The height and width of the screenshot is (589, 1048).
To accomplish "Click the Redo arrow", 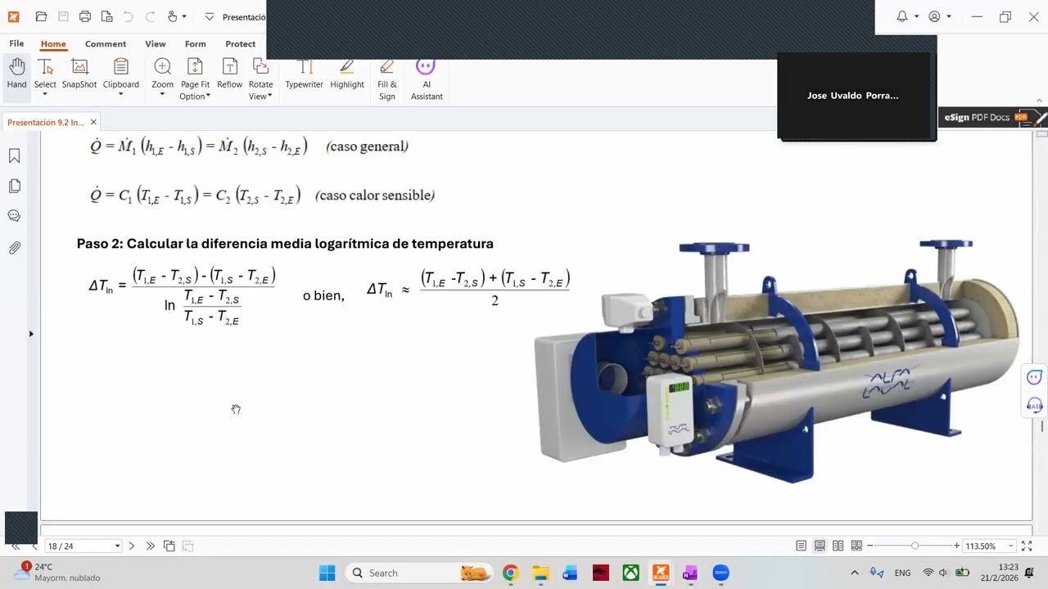I will point(150,16).
